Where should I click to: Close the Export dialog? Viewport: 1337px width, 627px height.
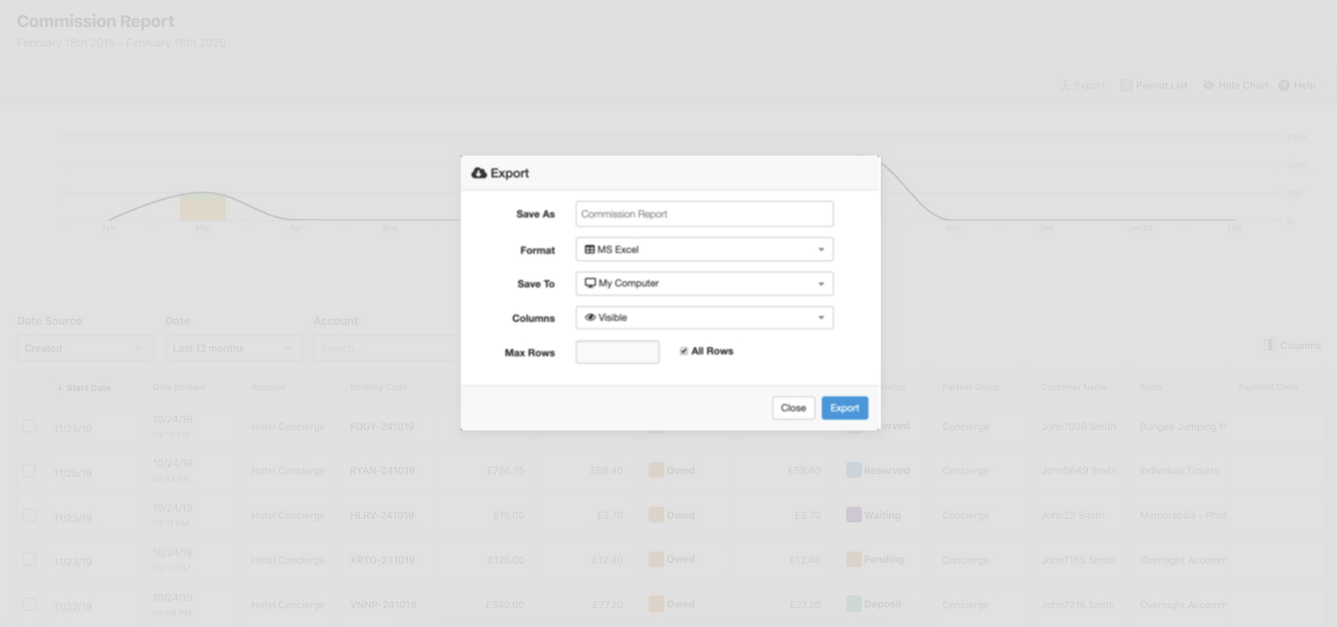[x=793, y=408]
